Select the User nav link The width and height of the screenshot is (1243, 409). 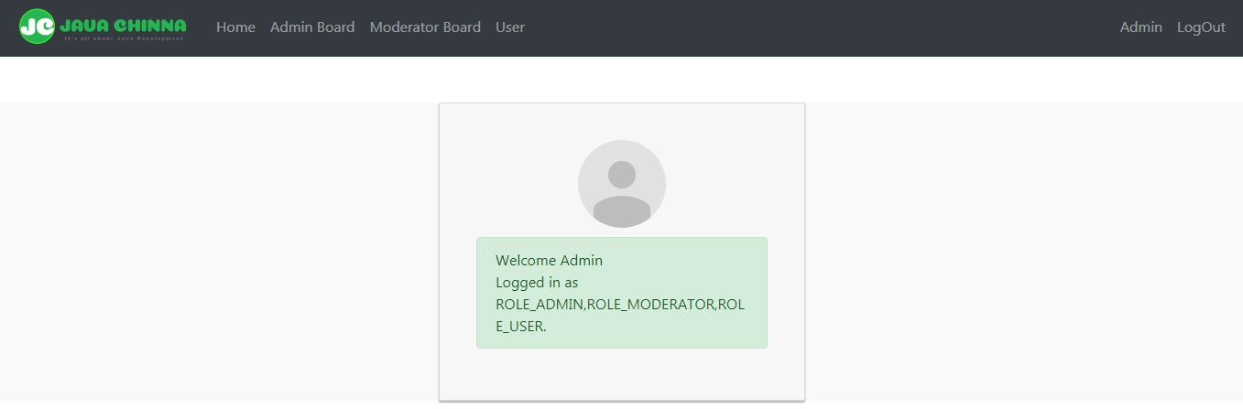click(510, 27)
